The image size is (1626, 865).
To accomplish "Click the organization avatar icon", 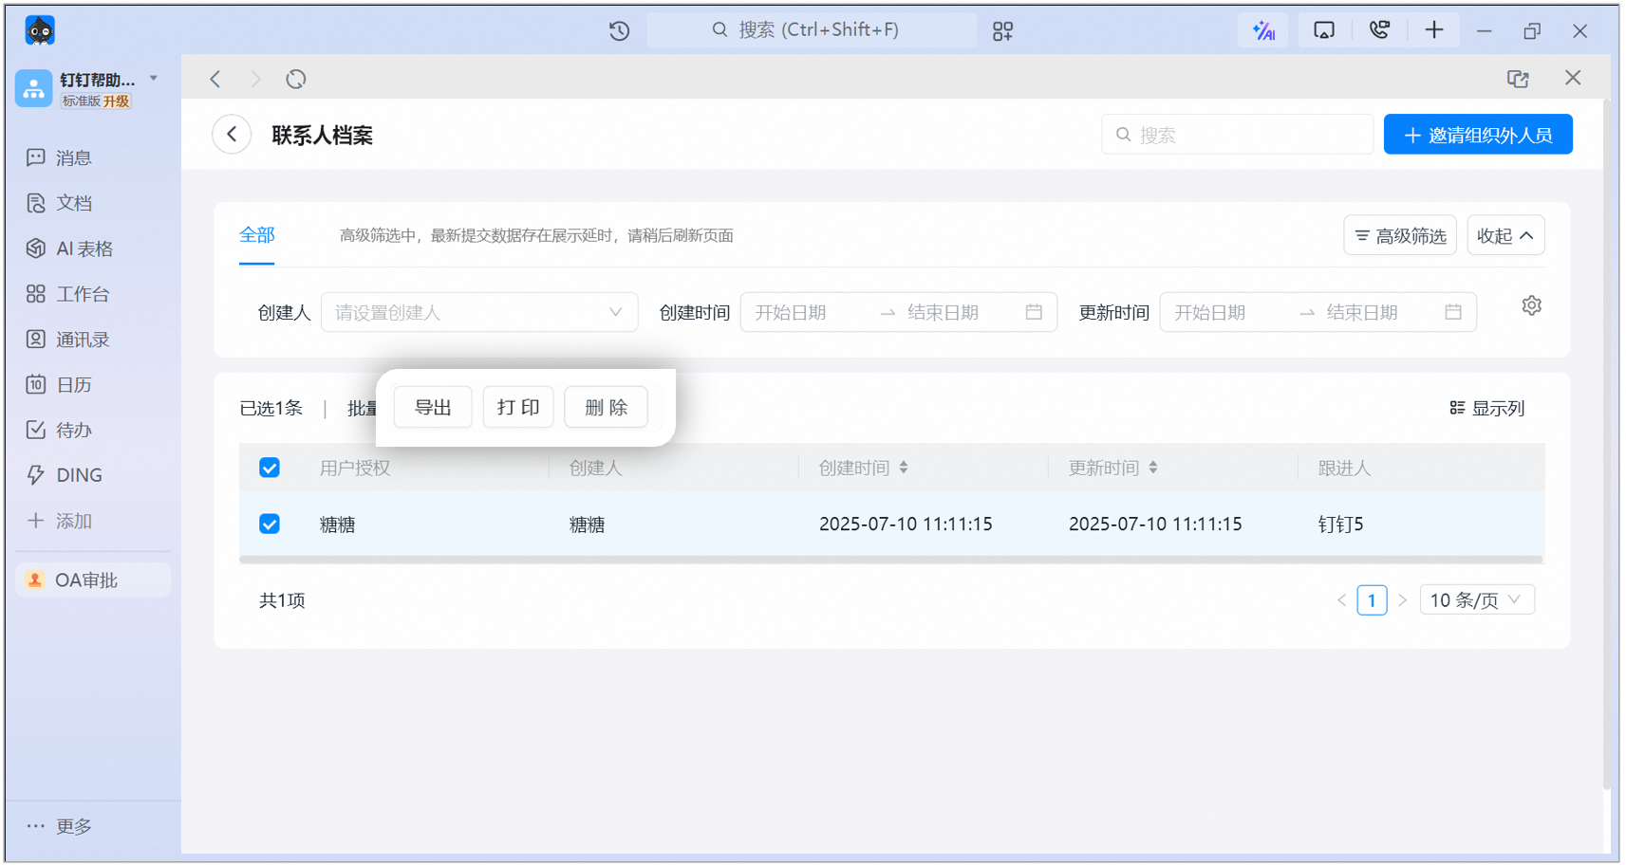I will (33, 88).
